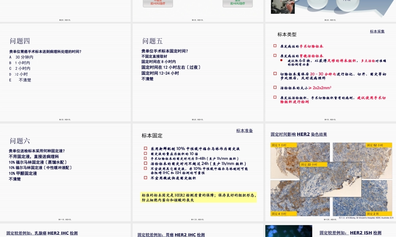This screenshot has width=396, height=237.
Task: Click the microscope photo in the top-right slide
Action: 282,7
